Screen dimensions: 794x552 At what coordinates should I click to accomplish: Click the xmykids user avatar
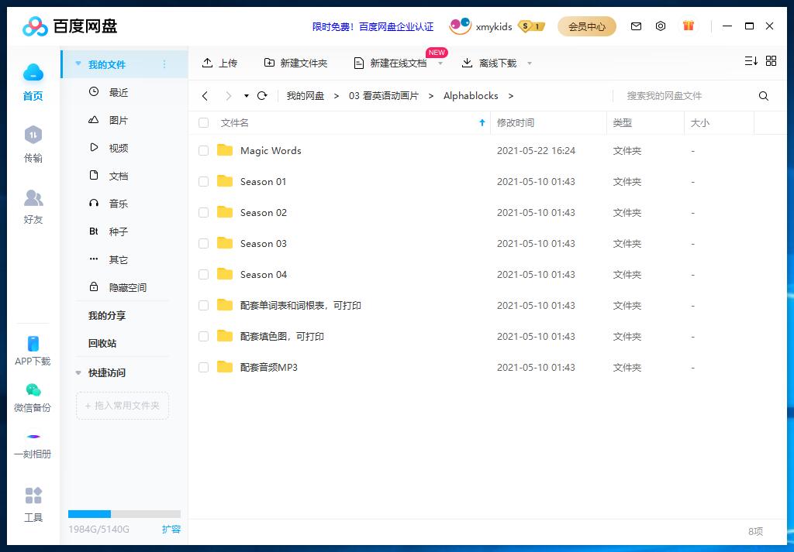pos(460,26)
